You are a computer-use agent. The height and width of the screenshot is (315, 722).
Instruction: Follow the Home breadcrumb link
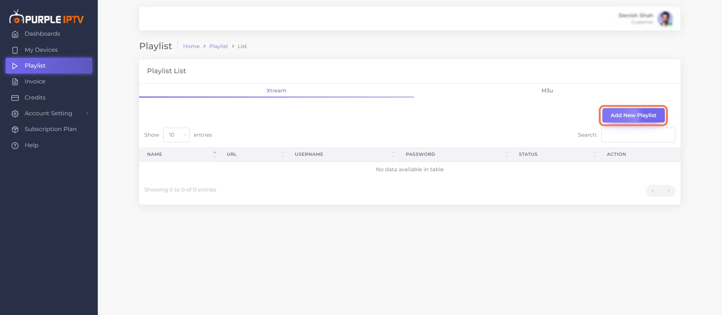(x=191, y=46)
